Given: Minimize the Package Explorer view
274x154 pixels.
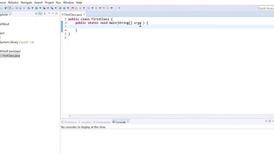Looking at the screenshot, I should click(x=53, y=13).
